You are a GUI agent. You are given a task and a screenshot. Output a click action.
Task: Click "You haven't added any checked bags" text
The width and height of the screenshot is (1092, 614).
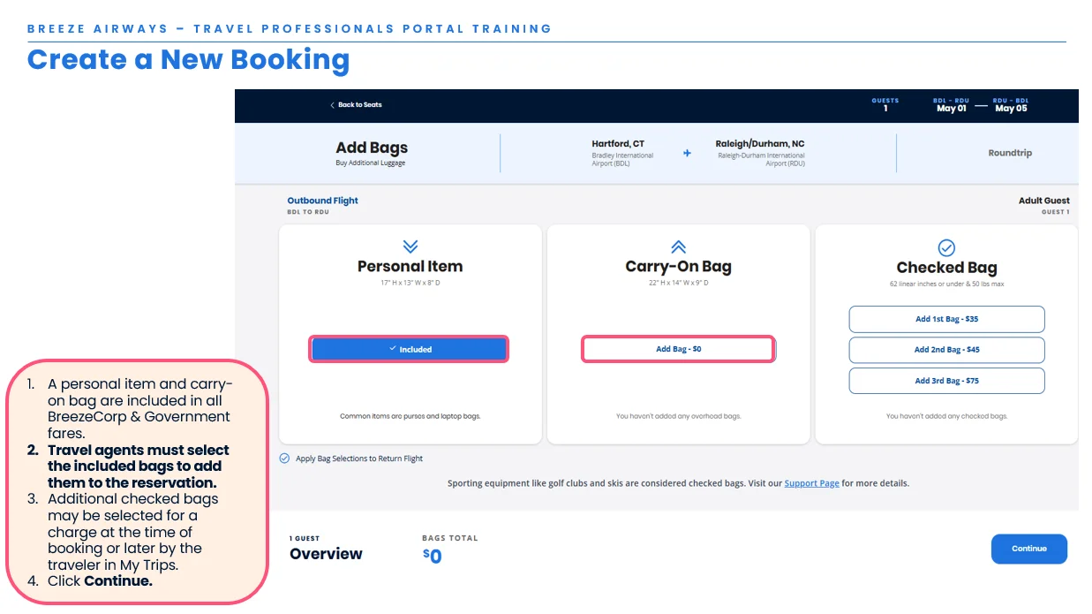click(x=946, y=416)
